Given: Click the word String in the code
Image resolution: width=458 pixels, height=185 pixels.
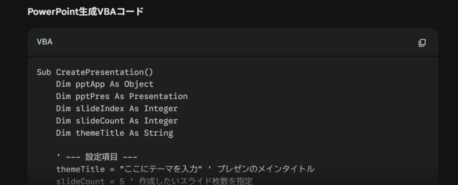Looking at the screenshot, I should [158, 133].
